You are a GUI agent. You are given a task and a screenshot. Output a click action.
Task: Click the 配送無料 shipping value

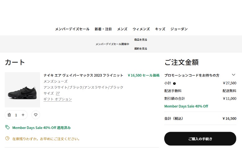[229, 91]
